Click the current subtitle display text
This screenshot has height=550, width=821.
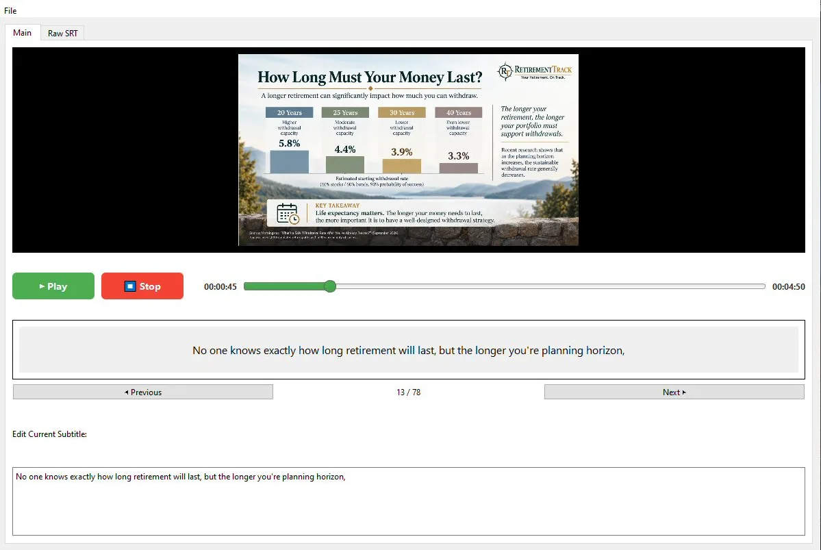click(408, 351)
